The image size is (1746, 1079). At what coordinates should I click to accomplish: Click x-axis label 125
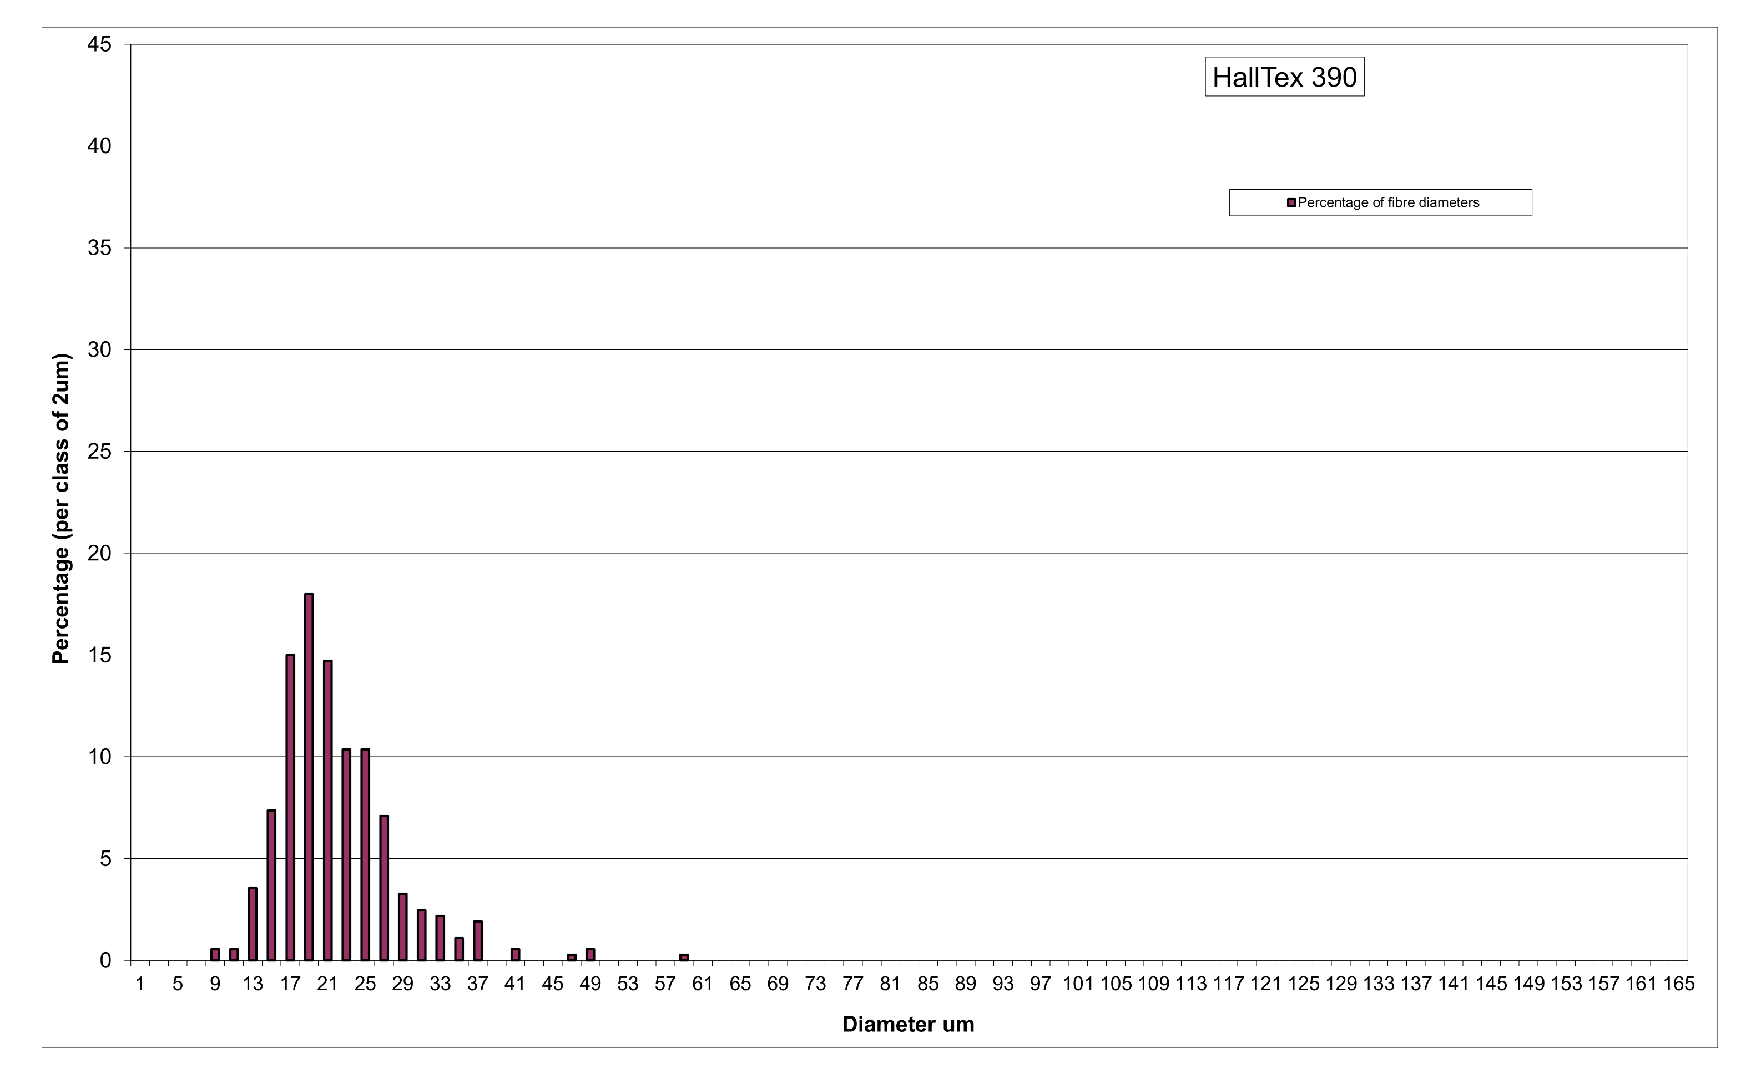(x=1304, y=984)
